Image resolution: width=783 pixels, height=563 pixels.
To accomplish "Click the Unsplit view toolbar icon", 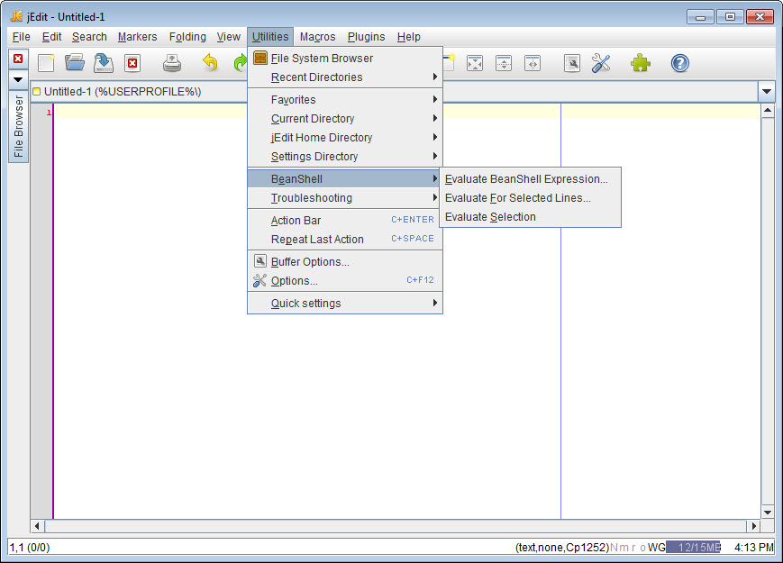I will [474, 63].
